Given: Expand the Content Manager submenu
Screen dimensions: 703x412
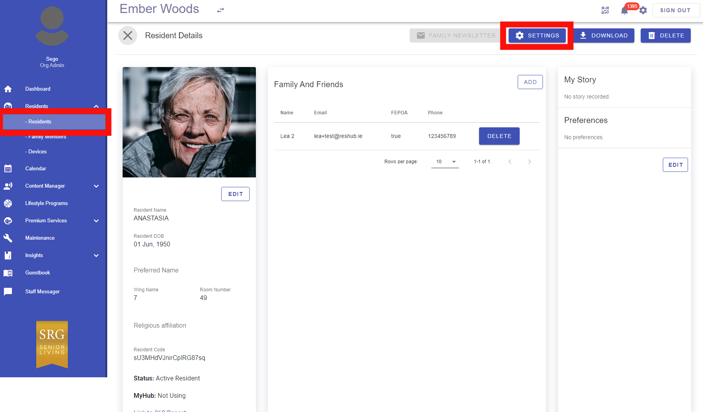Looking at the screenshot, I should (x=96, y=186).
